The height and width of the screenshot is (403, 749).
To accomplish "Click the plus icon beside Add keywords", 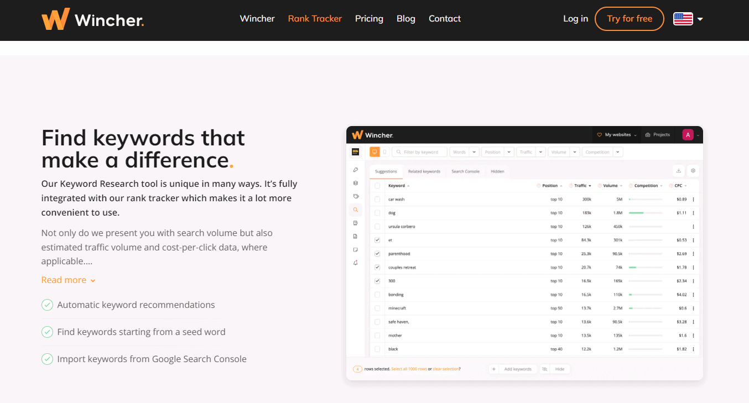I will (x=494, y=369).
